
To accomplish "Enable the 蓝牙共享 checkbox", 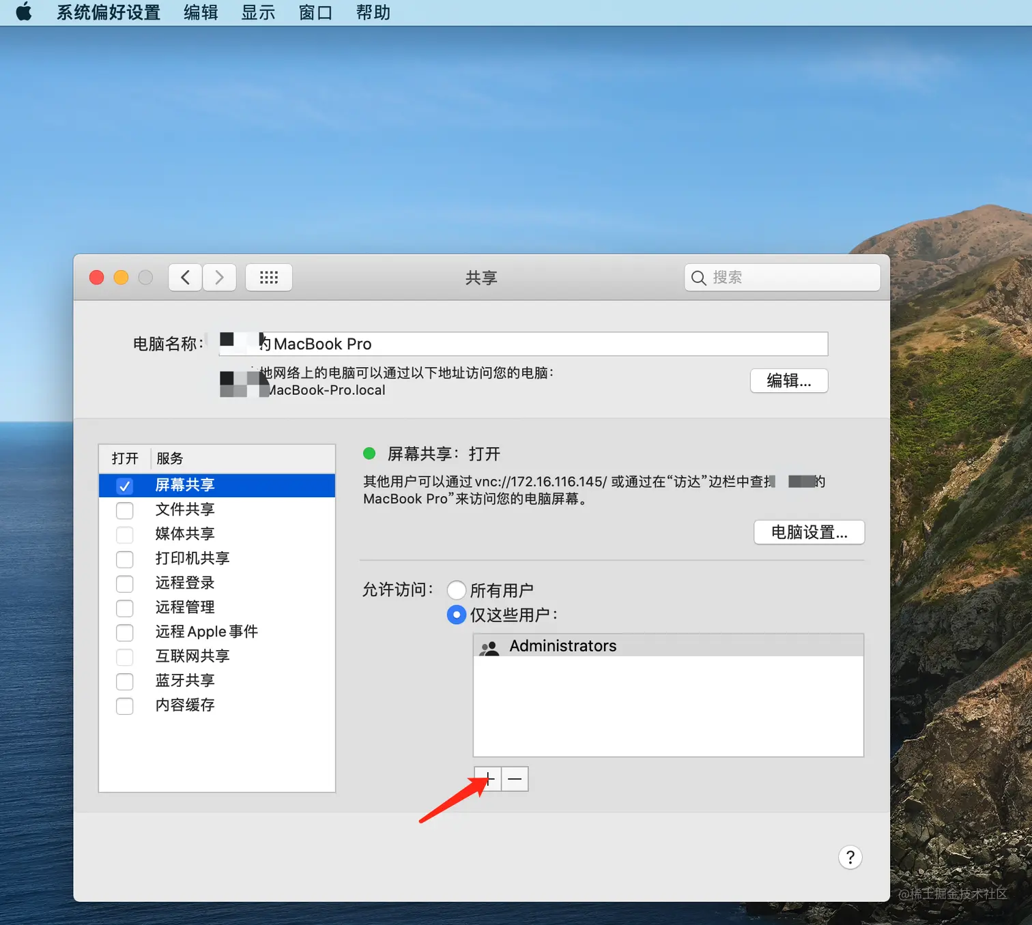I will pyautogui.click(x=124, y=681).
